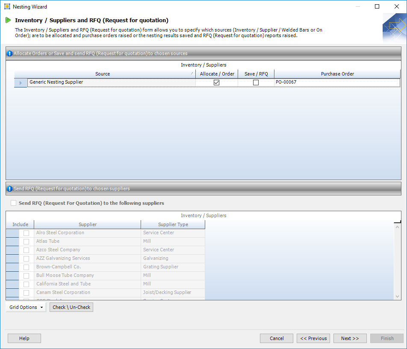Click the Supplier Type column header
This screenshot has width=407, height=349.
173,224
